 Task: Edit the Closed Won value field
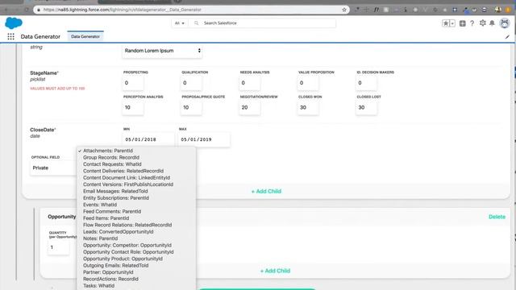tap(308, 107)
